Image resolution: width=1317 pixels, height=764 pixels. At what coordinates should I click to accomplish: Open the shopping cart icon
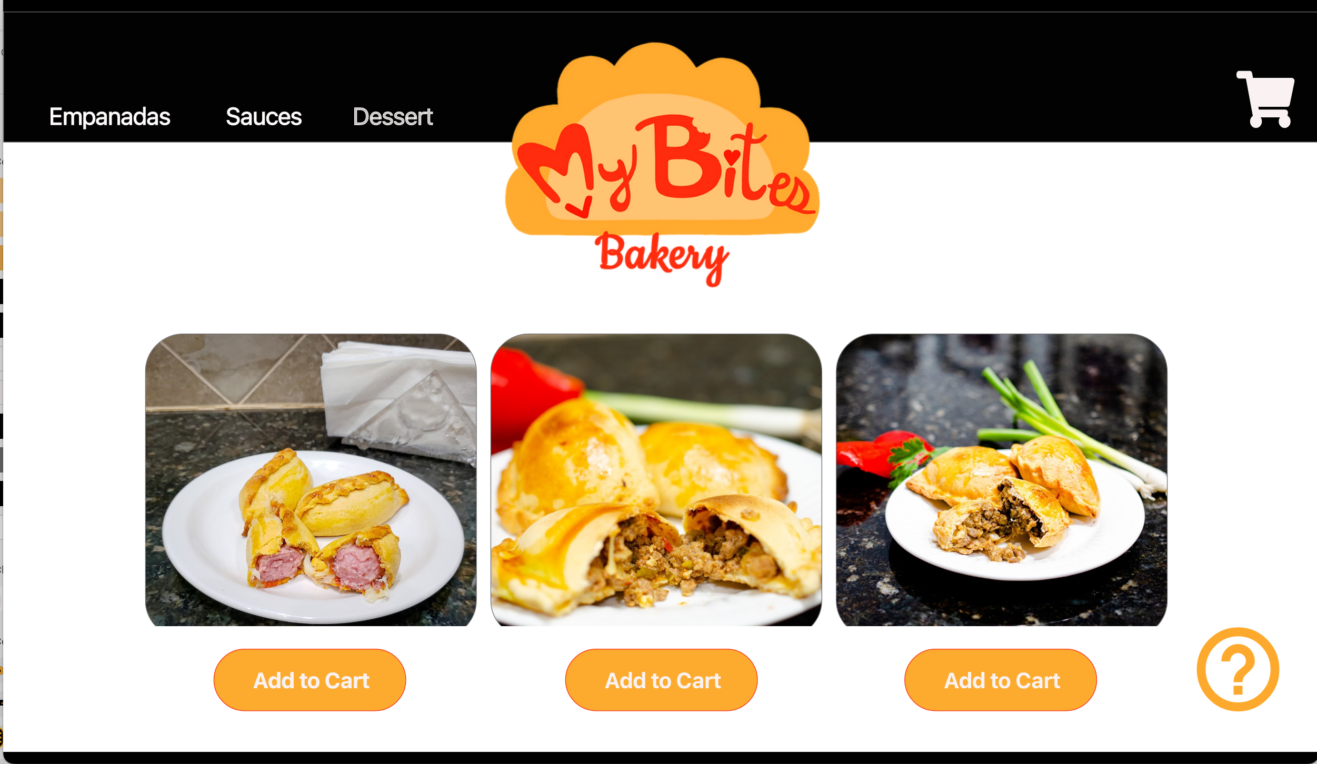pos(1265,99)
